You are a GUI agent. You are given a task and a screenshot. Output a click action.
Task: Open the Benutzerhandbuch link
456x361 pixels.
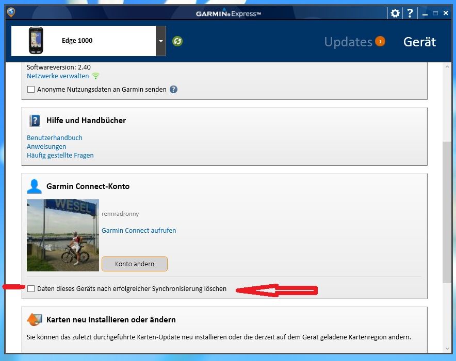click(55, 138)
